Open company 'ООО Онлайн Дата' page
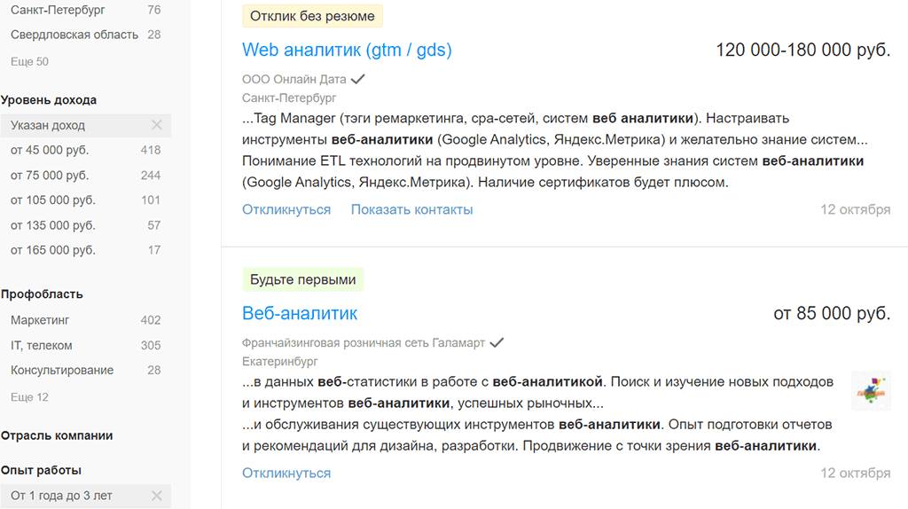The width and height of the screenshot is (908, 509). tap(294, 79)
